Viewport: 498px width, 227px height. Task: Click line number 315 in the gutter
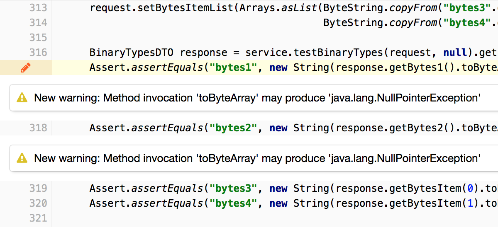(38, 38)
